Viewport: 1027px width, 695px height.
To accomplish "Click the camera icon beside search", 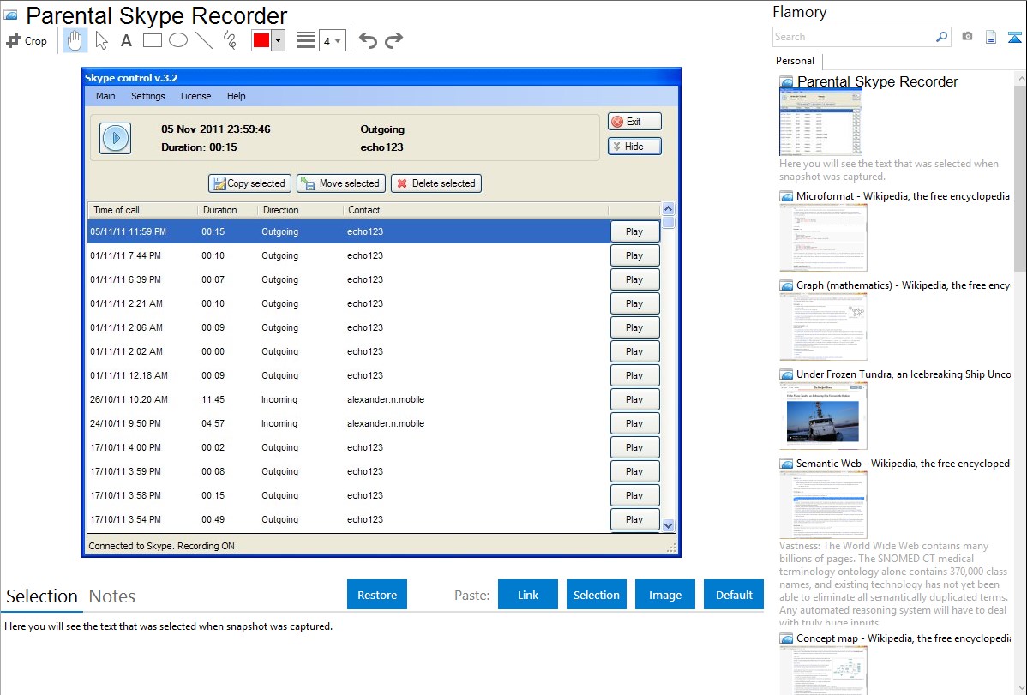I will point(967,37).
